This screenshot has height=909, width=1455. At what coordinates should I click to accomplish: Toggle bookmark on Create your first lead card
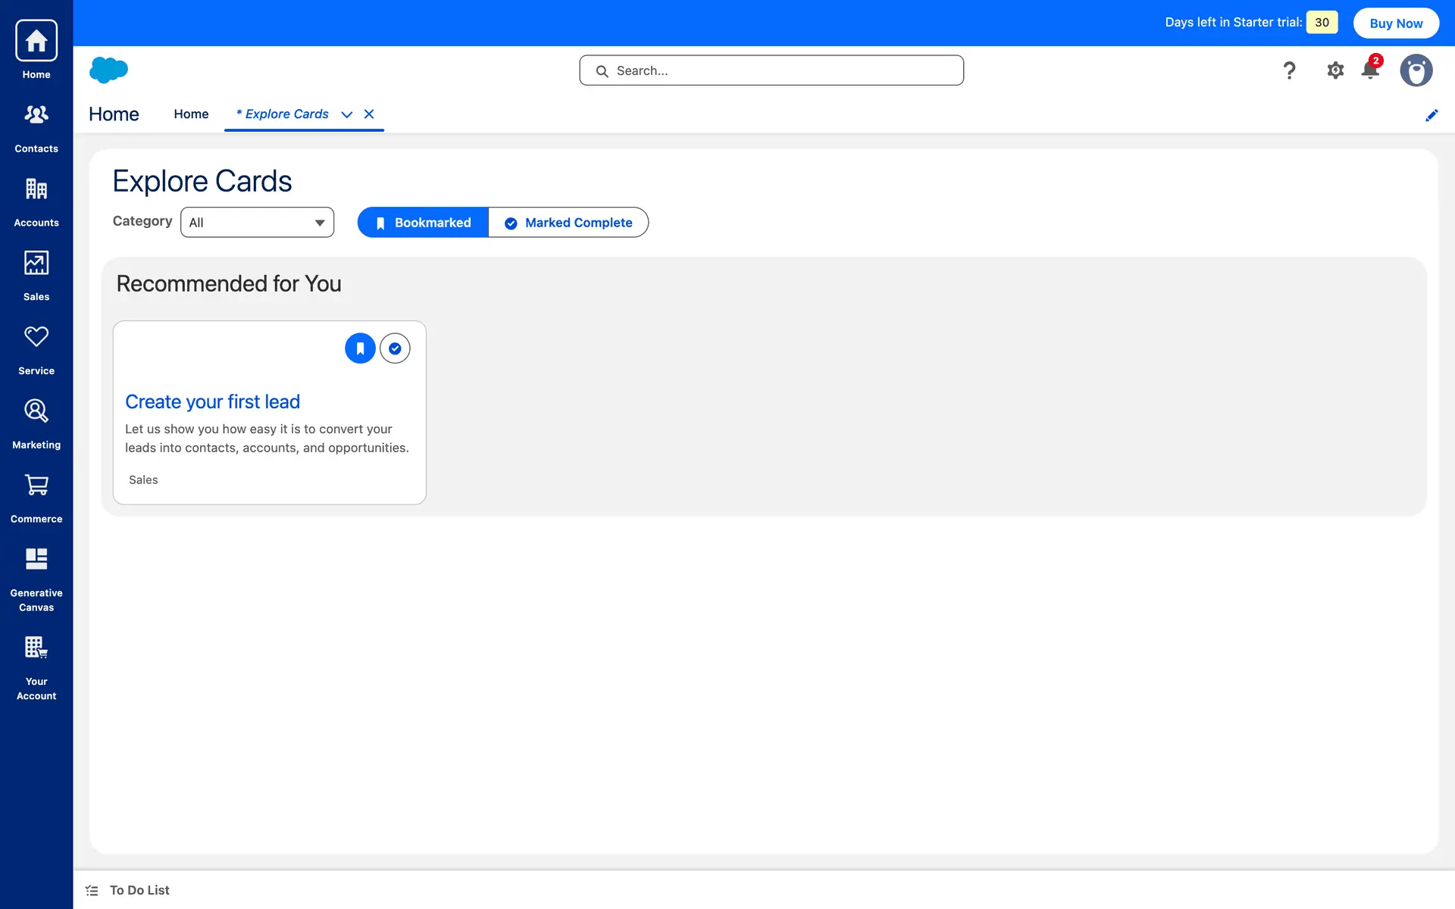tap(360, 348)
